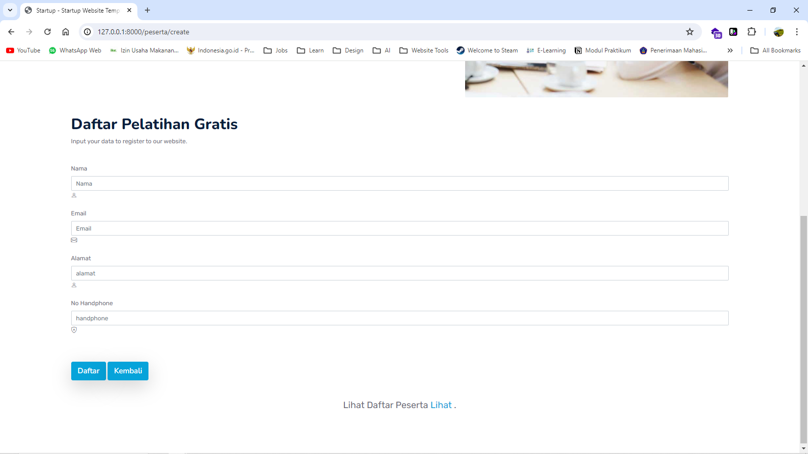Open the tab search dropdown arrow
Screen dimensions: 808x454
(x=10, y=10)
